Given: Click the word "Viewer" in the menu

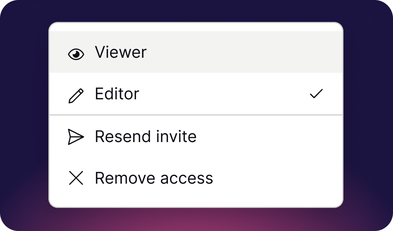Looking at the screenshot, I should tap(121, 52).
